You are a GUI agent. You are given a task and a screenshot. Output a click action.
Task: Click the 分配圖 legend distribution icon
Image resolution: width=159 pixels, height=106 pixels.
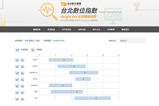[x=33, y=50]
